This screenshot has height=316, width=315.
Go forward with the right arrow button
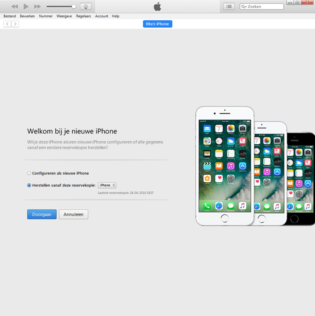tap(15, 24)
